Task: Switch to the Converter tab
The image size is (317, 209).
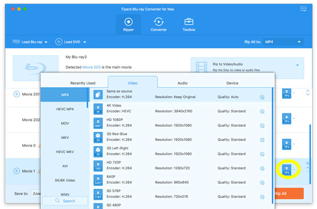Action: pyautogui.click(x=158, y=24)
